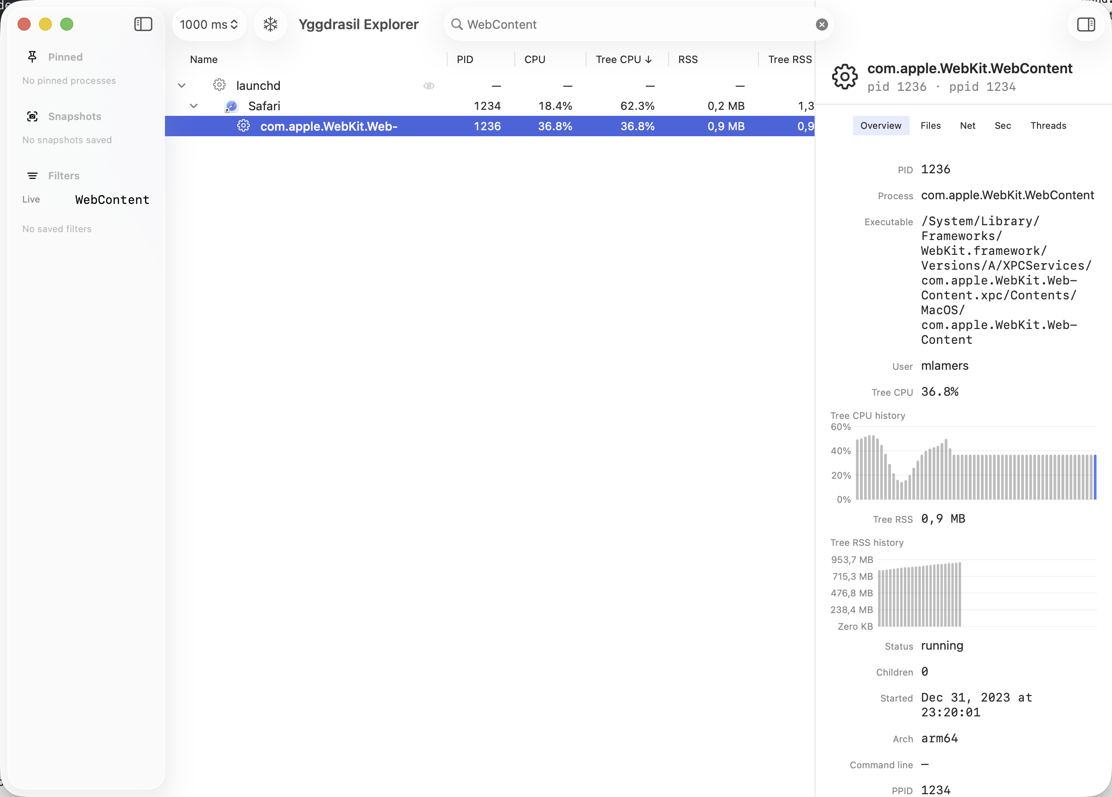This screenshot has height=797, width=1112.
Task: Select the com.apple.WebKit.Web- process row
Action: pyautogui.click(x=489, y=126)
